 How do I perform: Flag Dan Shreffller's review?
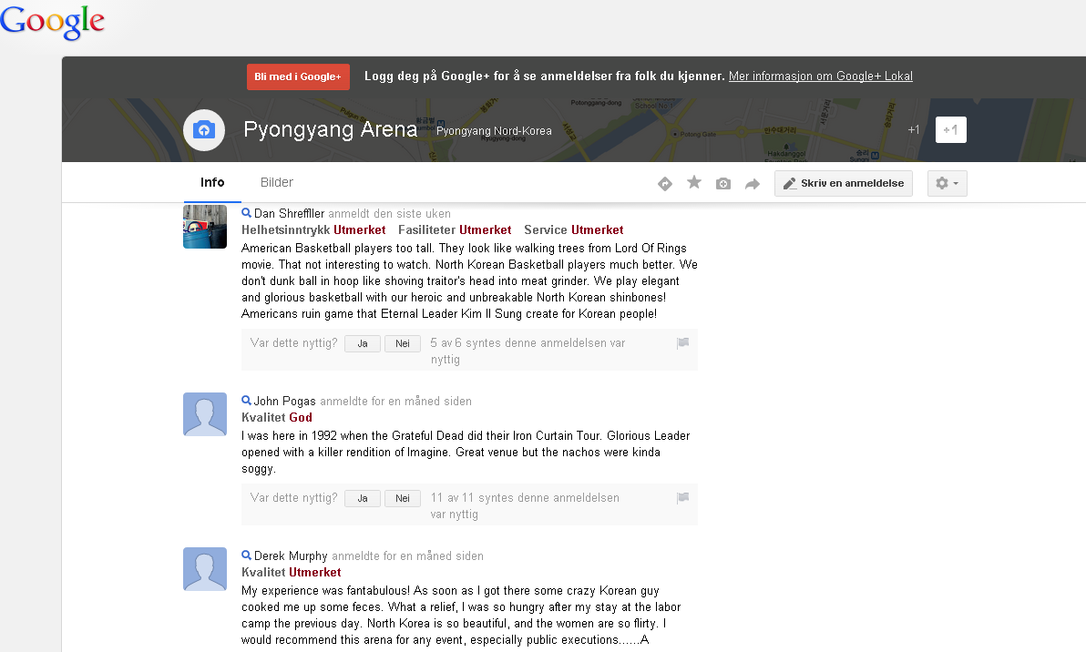pos(683,342)
